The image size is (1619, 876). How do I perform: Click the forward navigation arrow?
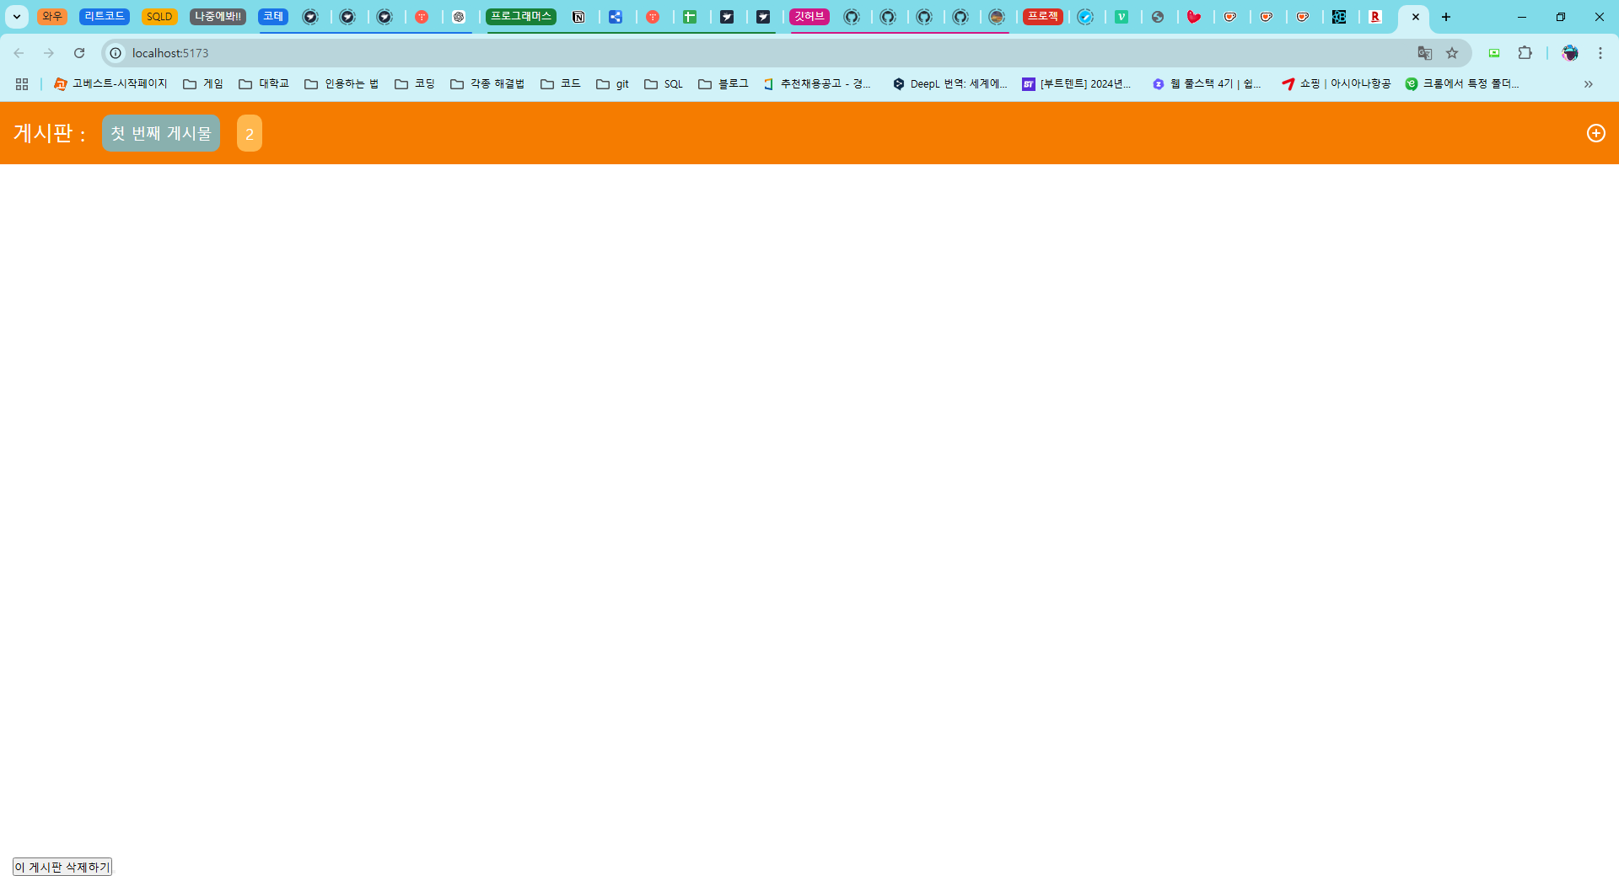pos(49,53)
